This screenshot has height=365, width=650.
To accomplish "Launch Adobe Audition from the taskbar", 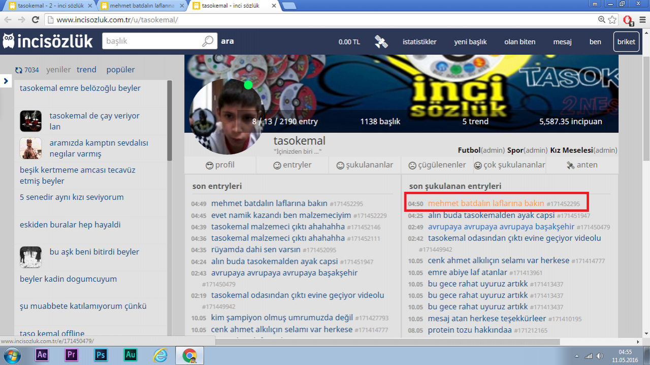I will [130, 355].
